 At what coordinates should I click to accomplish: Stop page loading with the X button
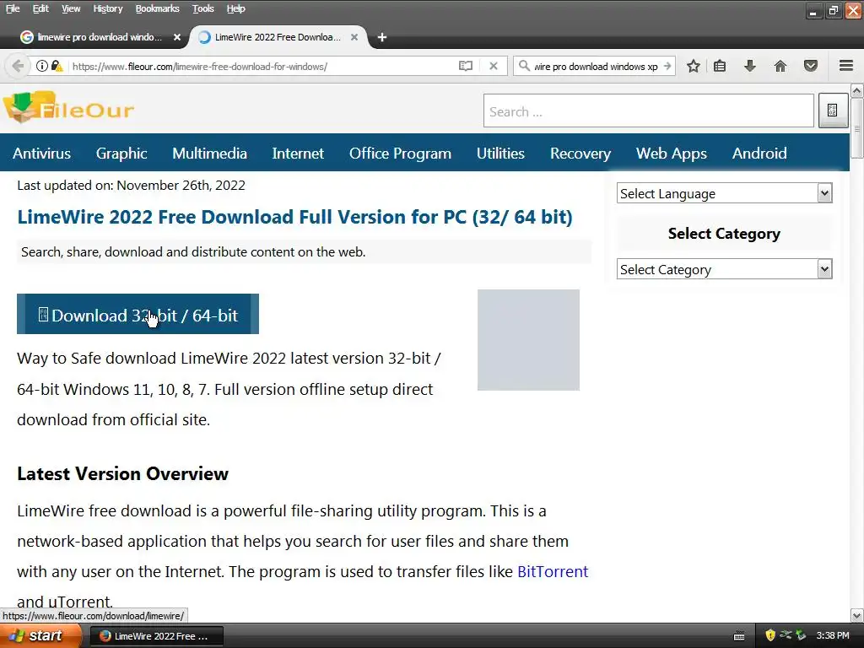click(494, 66)
